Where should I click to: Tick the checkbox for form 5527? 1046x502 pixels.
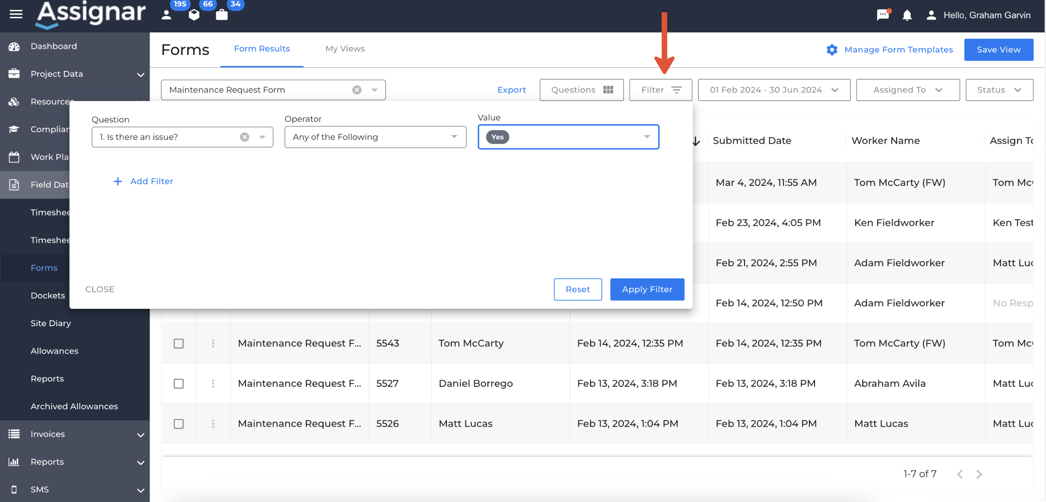pos(179,384)
